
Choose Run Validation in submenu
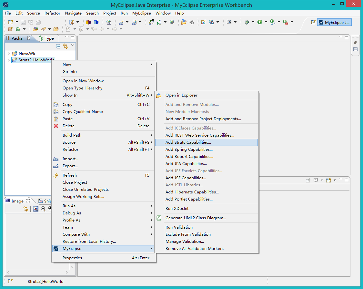[x=206, y=227]
